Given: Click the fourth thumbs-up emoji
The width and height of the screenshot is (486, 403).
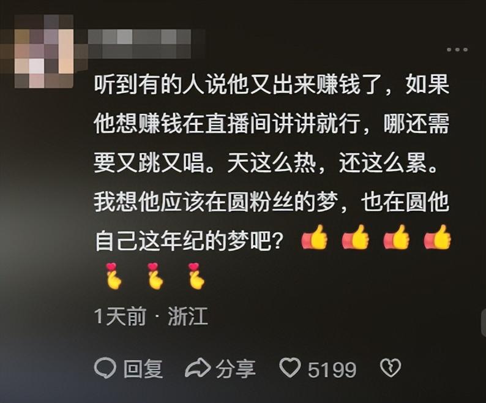Looking at the screenshot, I should 437,237.
